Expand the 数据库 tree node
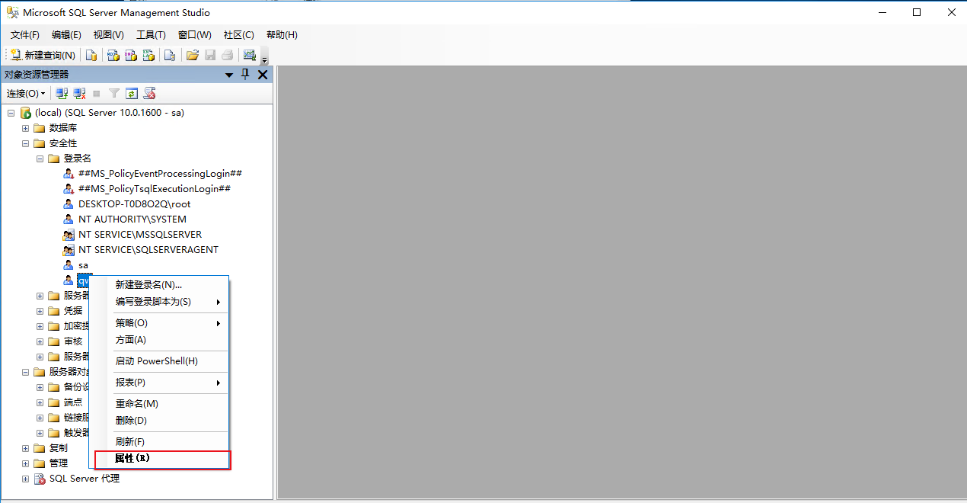Viewport: 967px width, 503px height. coord(25,128)
